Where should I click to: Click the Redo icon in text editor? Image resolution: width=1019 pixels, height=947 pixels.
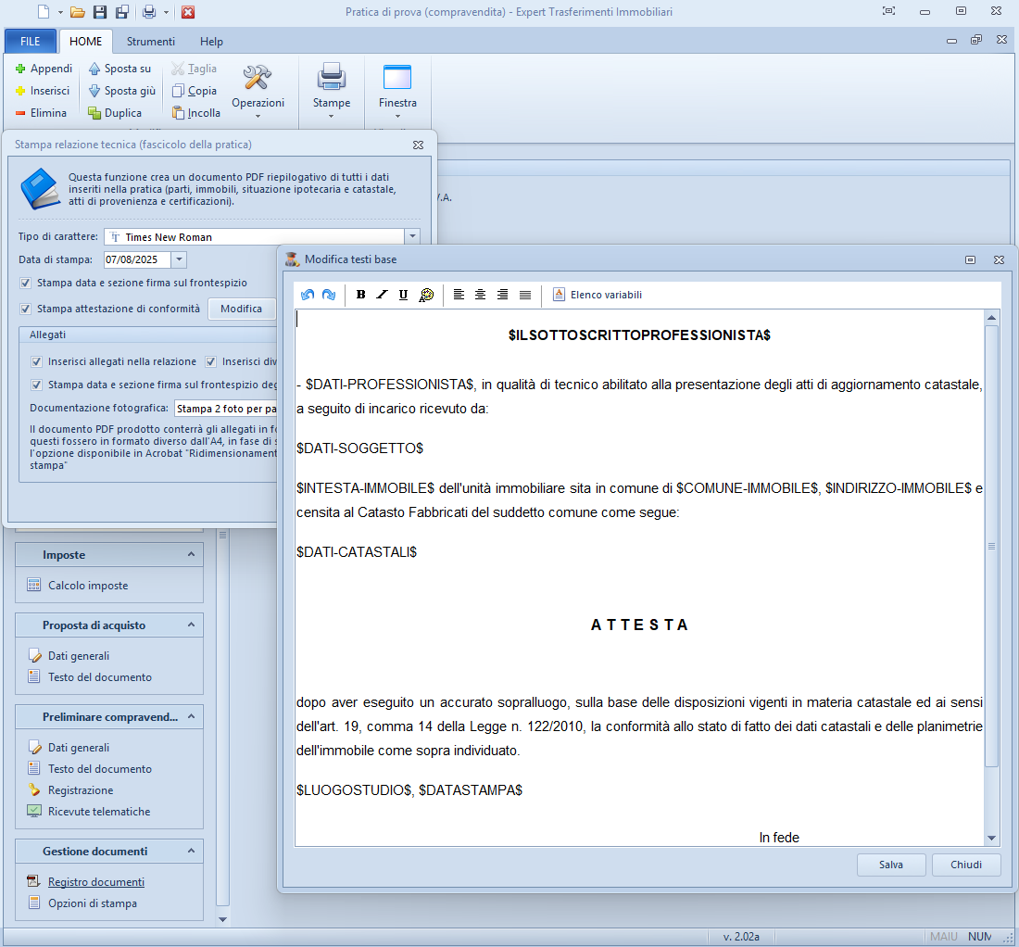click(329, 295)
